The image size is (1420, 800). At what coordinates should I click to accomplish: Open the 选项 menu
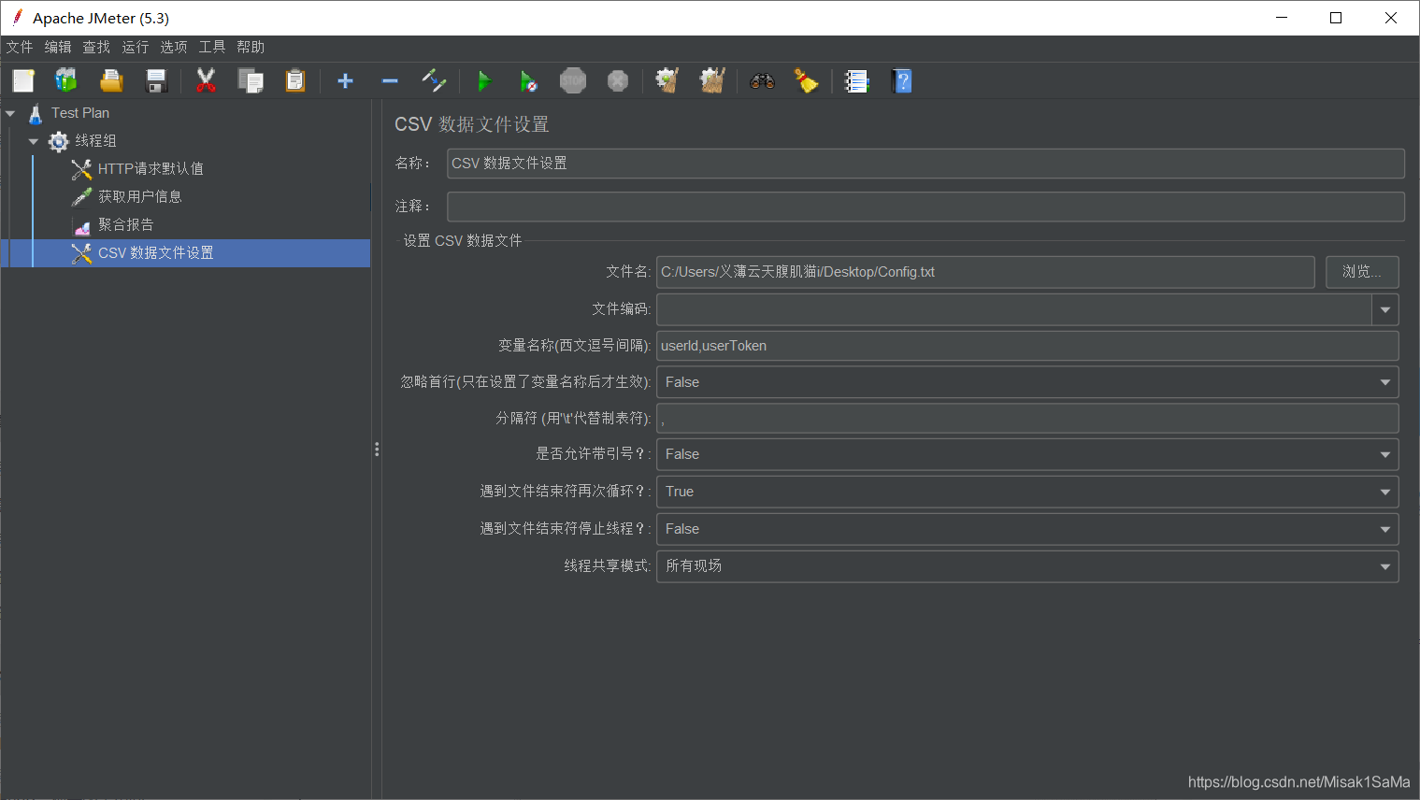173,47
